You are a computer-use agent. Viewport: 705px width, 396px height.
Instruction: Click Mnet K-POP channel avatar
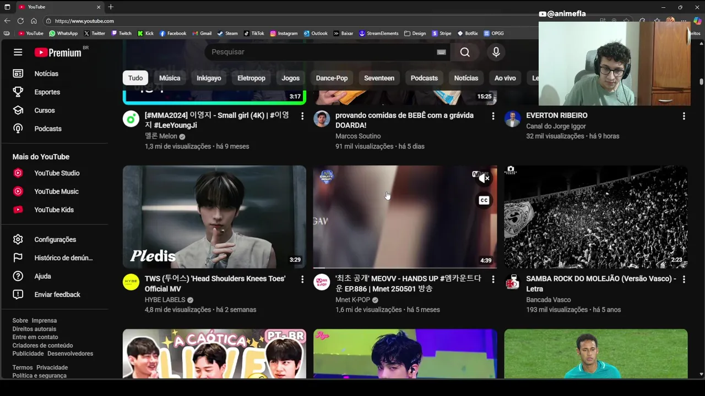(322, 282)
